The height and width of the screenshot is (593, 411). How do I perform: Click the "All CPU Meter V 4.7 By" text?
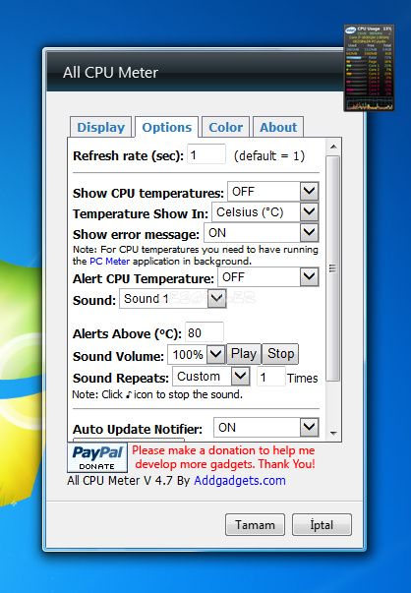tap(129, 480)
